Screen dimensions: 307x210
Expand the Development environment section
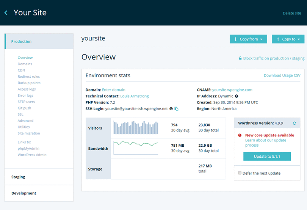[x=24, y=193]
